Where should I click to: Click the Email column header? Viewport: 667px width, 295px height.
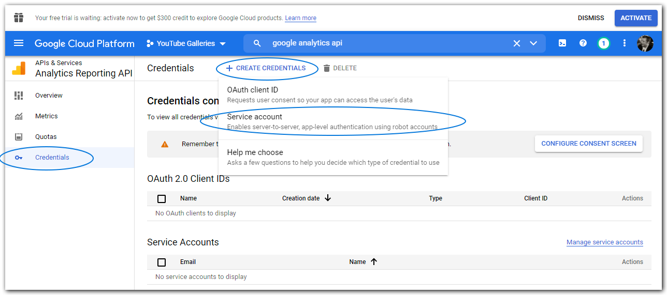click(x=188, y=262)
